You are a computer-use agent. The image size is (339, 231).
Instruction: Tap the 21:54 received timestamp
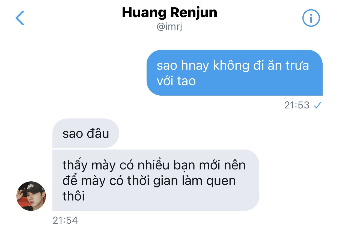click(65, 220)
